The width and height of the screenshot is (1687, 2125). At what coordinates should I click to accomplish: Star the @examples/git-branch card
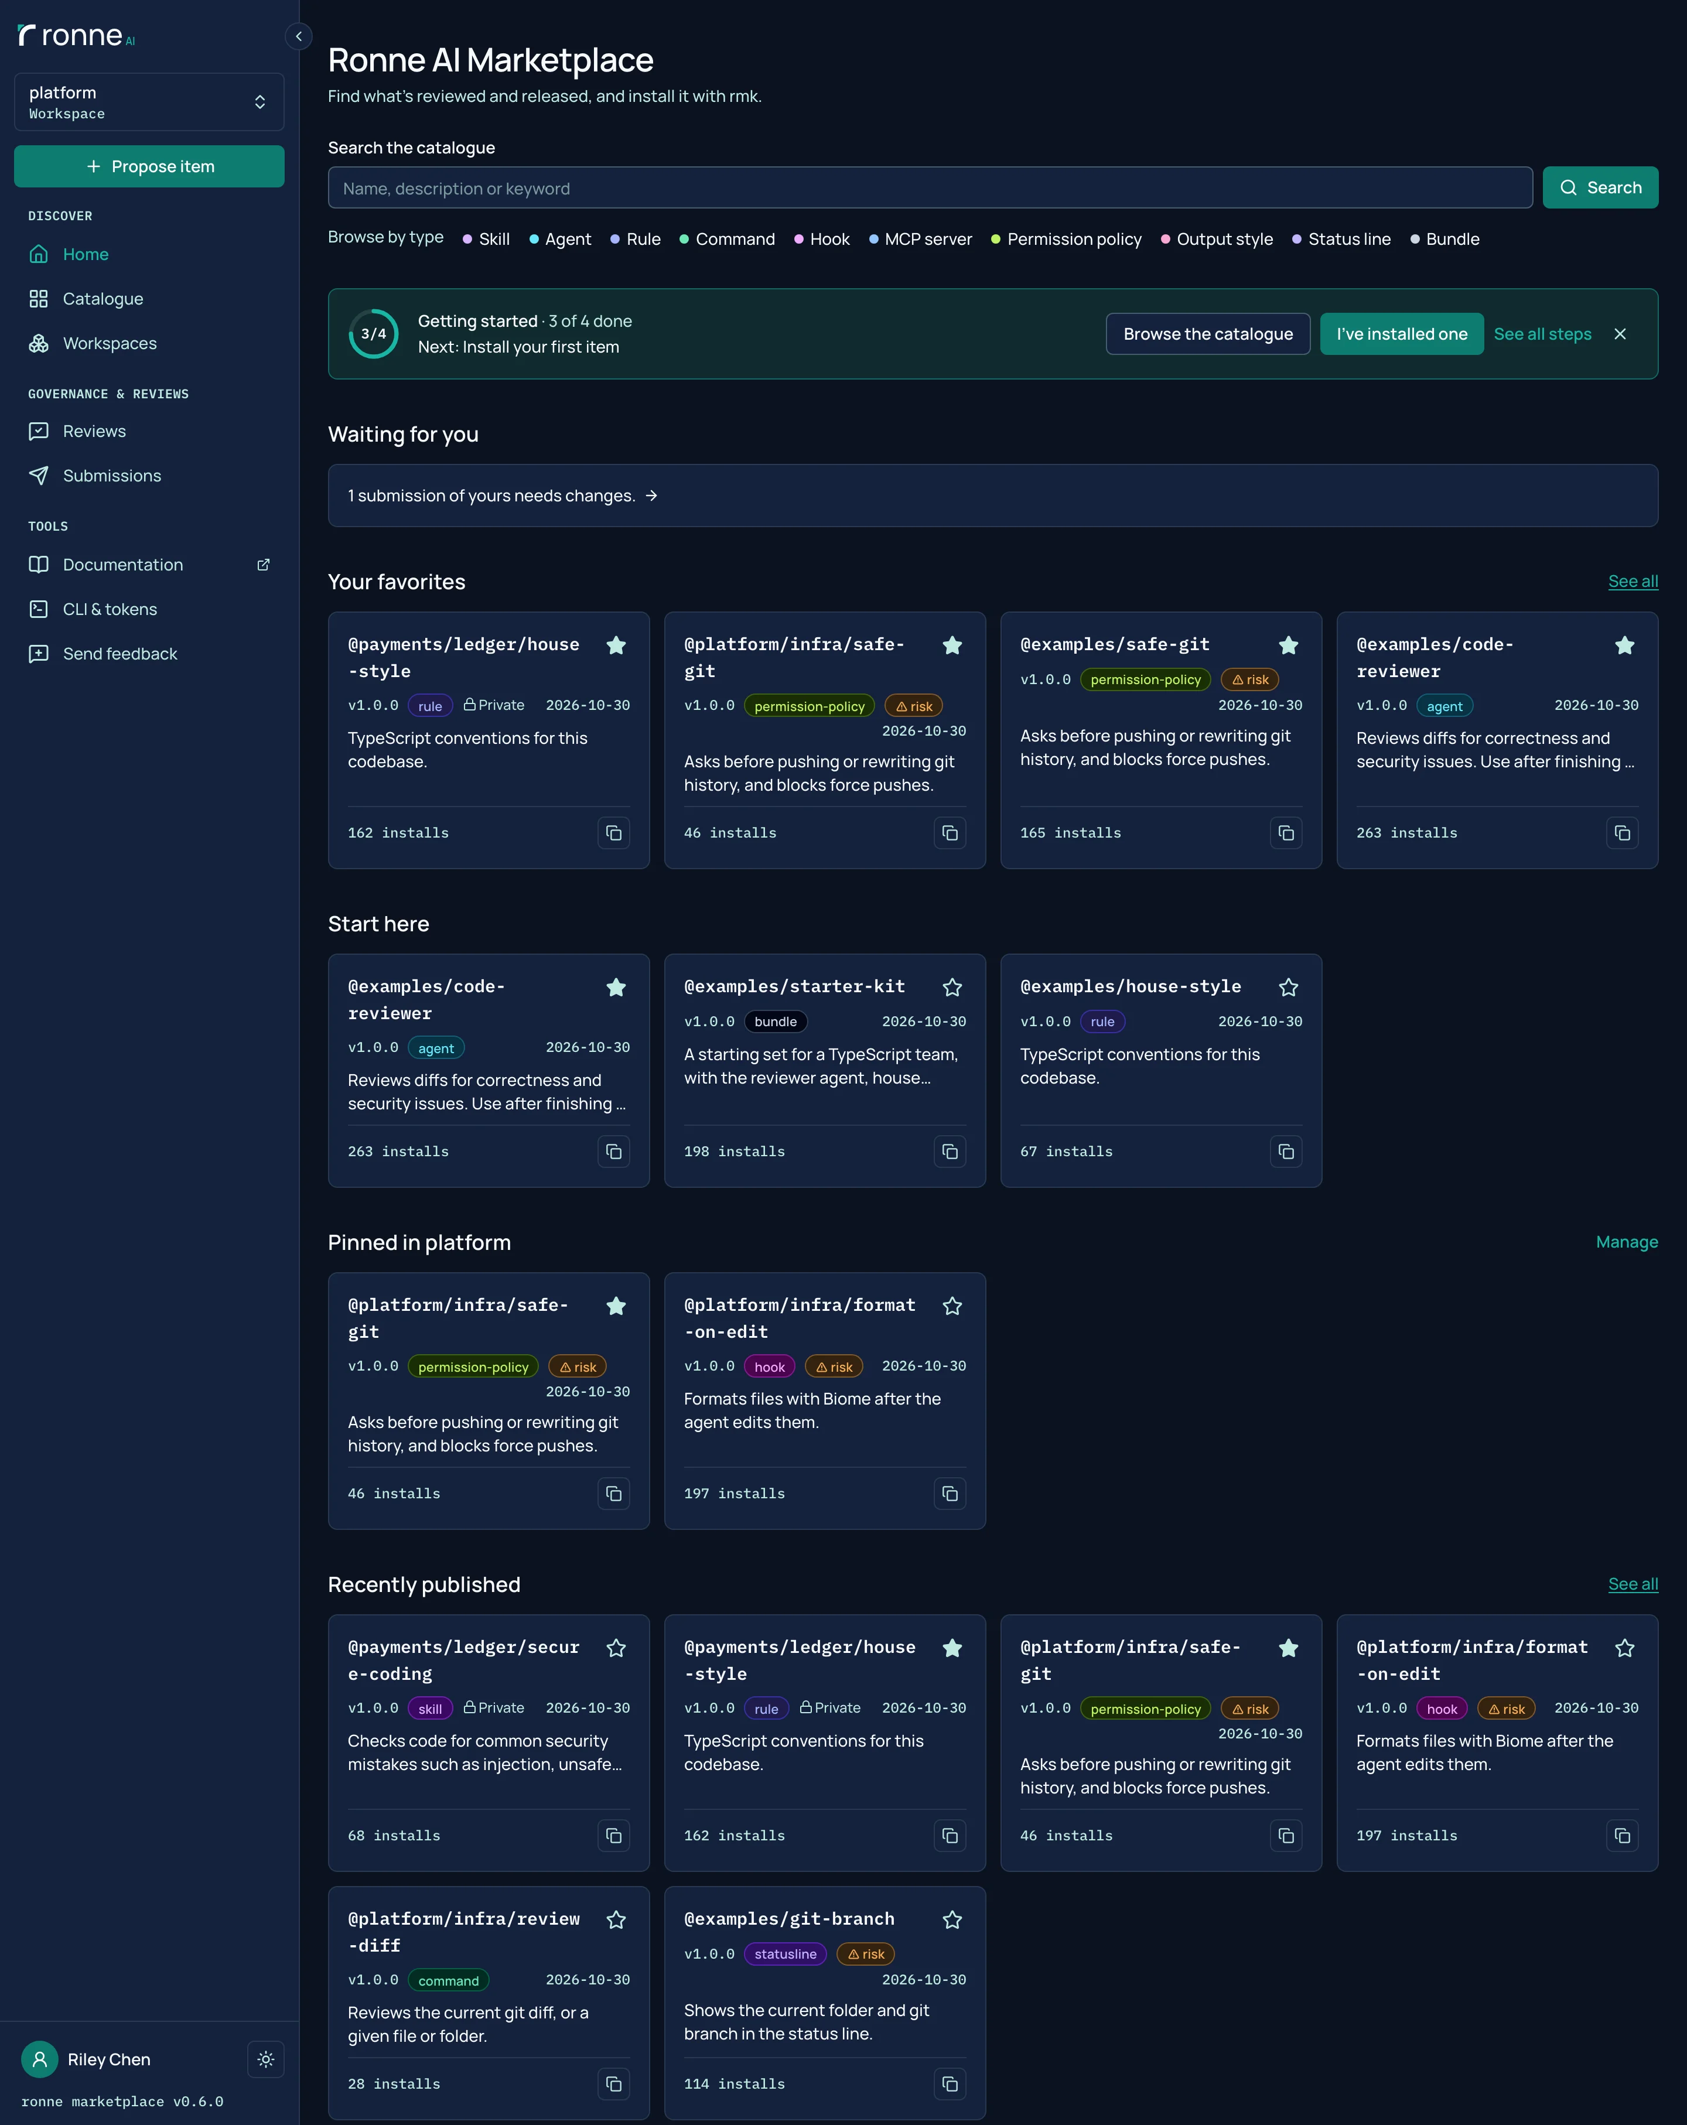951,1920
